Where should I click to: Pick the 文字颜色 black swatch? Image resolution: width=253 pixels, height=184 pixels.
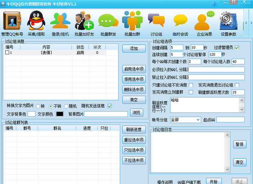pos(60,114)
